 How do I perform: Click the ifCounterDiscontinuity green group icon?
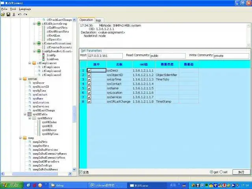(39, 43)
